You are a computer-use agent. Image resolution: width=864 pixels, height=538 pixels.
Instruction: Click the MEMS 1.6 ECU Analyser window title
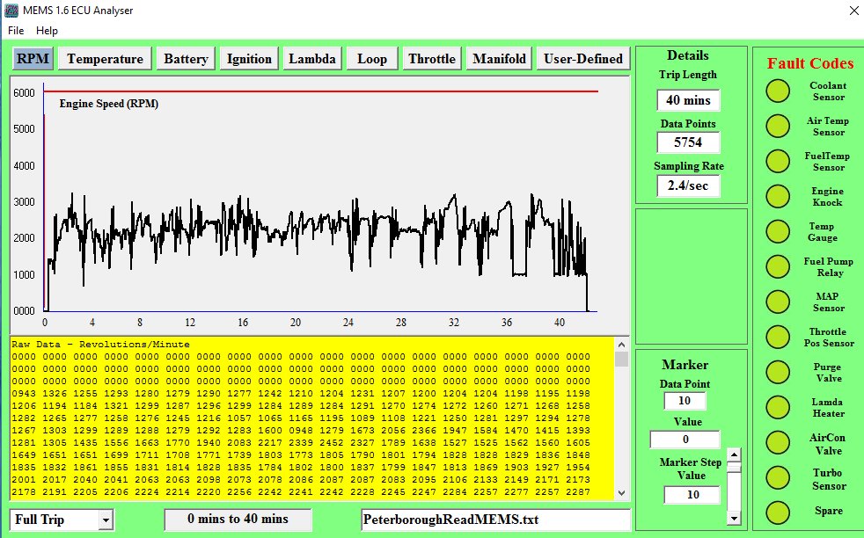pos(78,11)
